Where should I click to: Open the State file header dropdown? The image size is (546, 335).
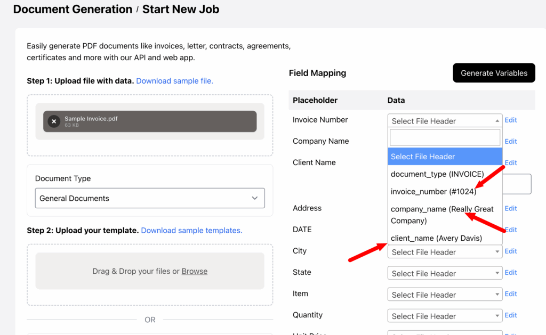point(444,273)
